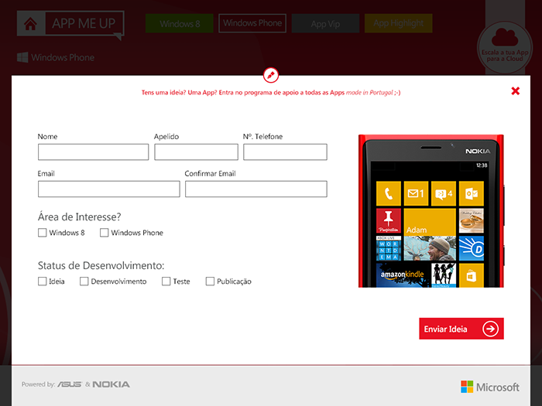Open the Windows 8 tab
Screen dimensions: 542x406
pyautogui.click(x=180, y=23)
